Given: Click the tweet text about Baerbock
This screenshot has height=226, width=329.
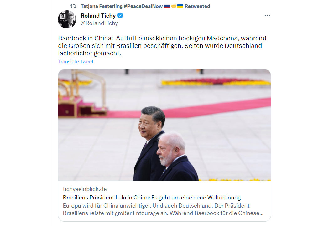Looking at the screenshot, I should point(162,46).
